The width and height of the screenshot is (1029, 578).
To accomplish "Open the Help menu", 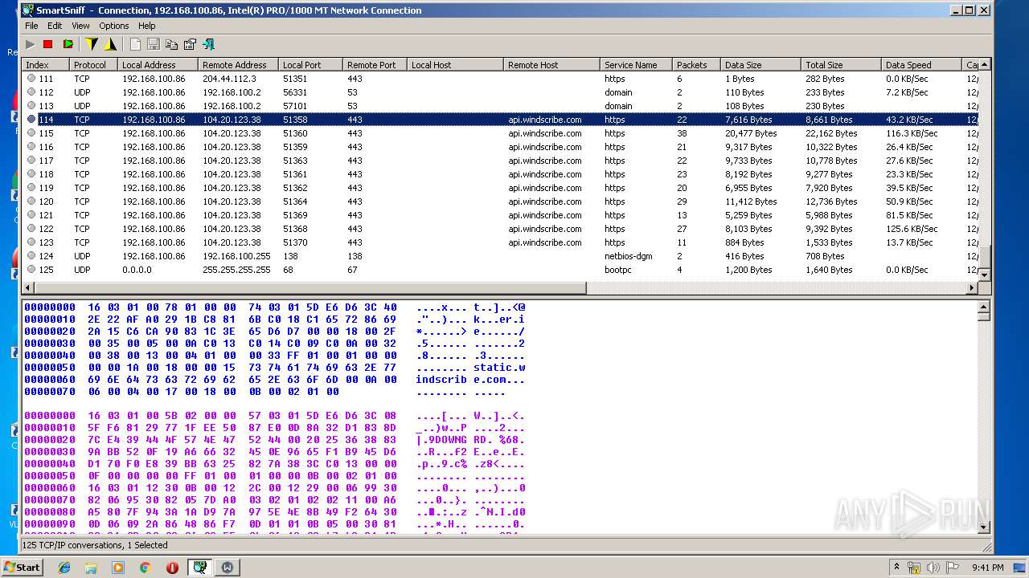I will tap(147, 26).
